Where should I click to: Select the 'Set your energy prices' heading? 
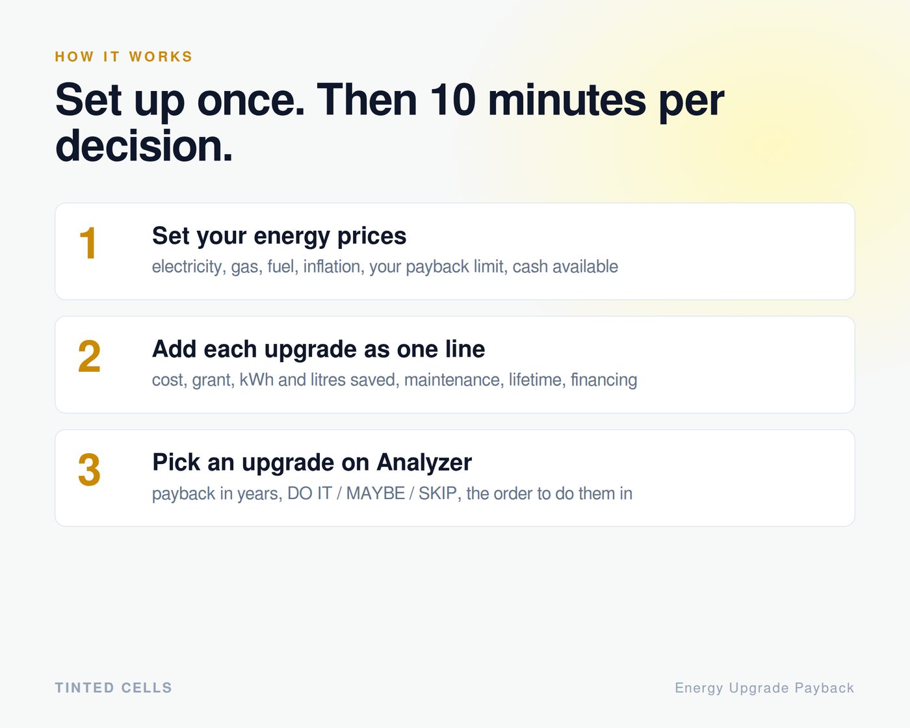pos(279,236)
